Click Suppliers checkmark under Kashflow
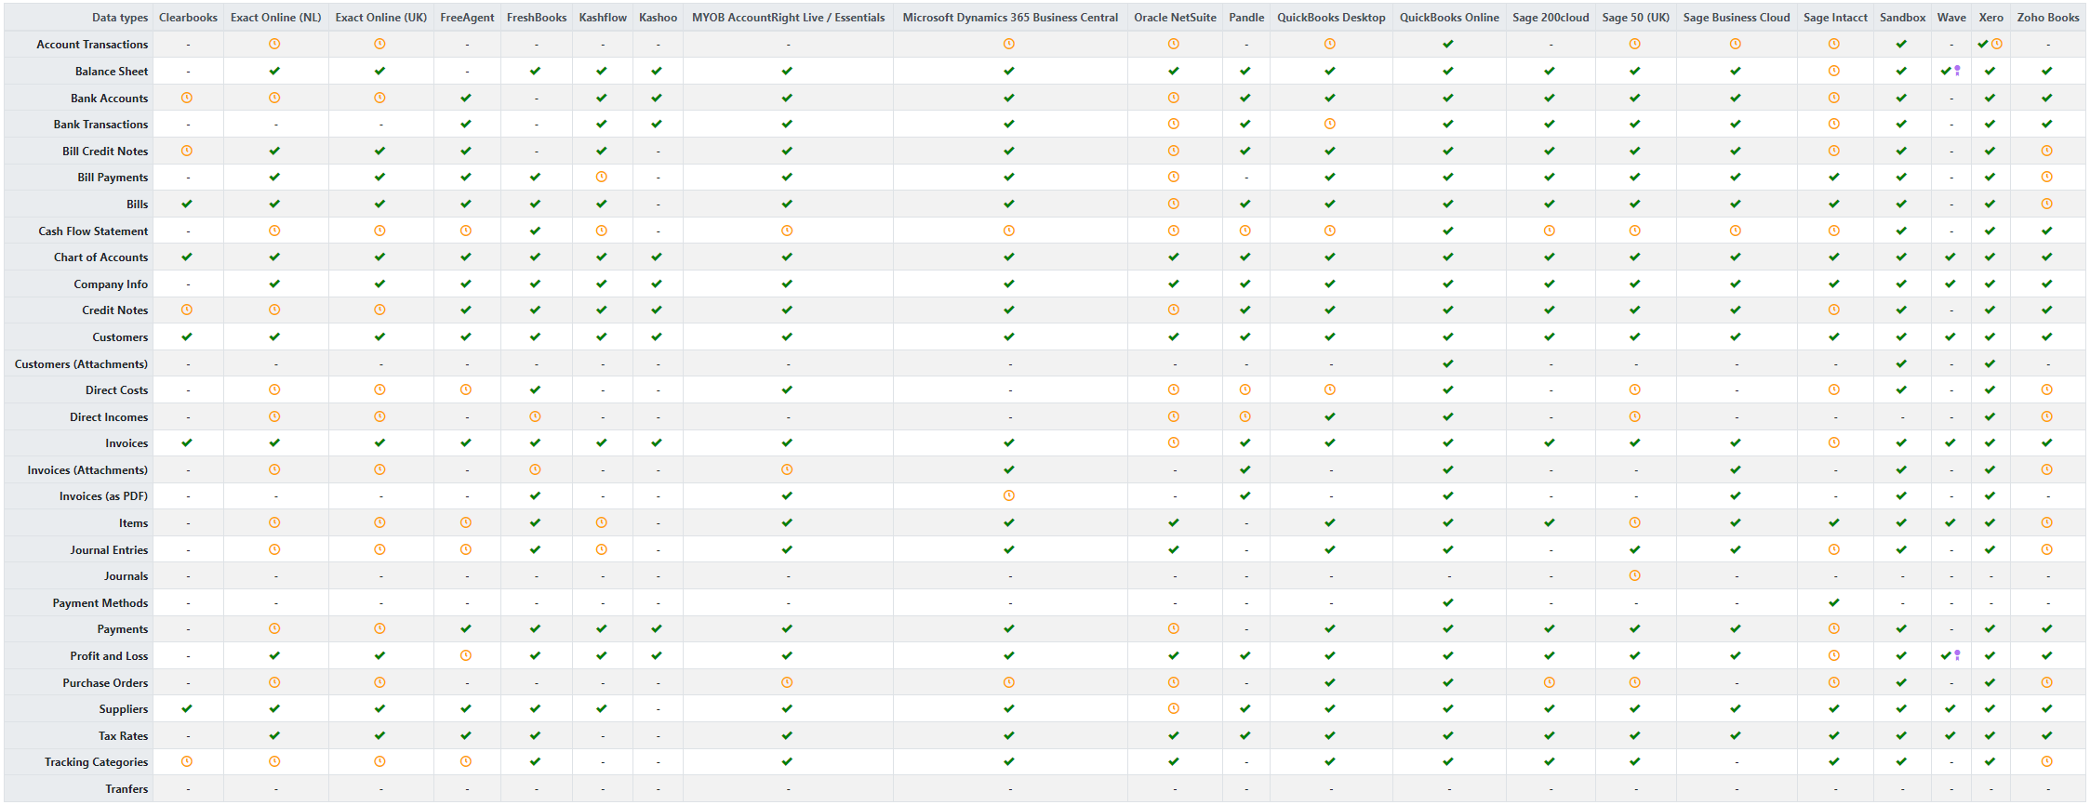Image resolution: width=2090 pixels, height=805 pixels. point(602,708)
